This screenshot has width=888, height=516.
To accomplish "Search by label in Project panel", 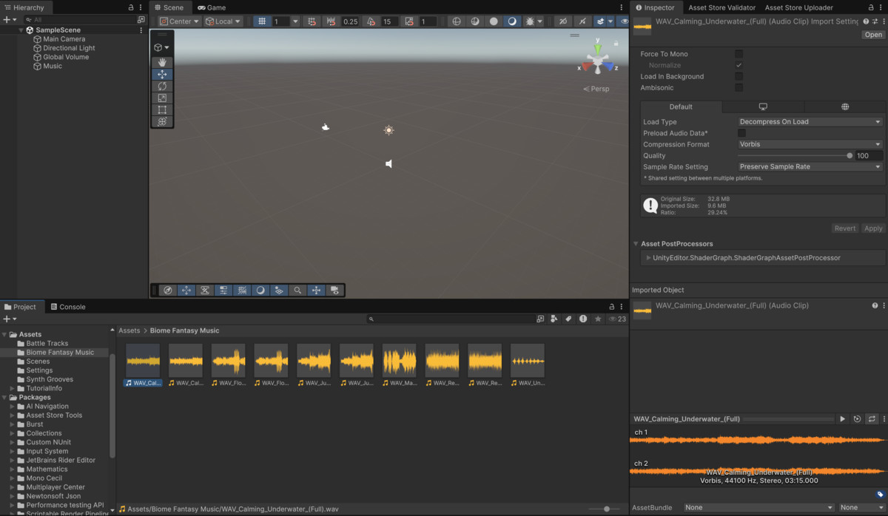I will [568, 319].
